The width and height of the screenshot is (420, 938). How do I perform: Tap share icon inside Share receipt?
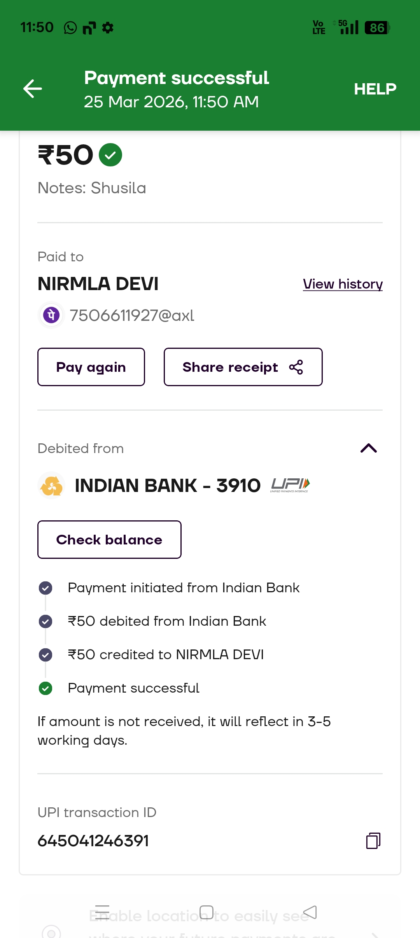(x=296, y=367)
